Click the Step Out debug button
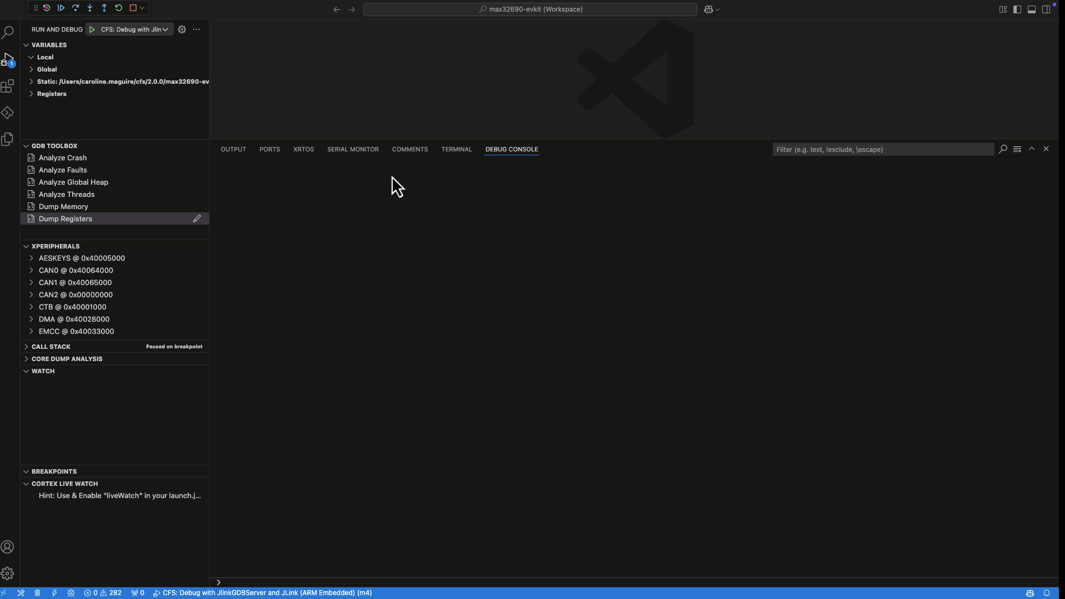This screenshot has height=599, width=1065. [x=104, y=8]
